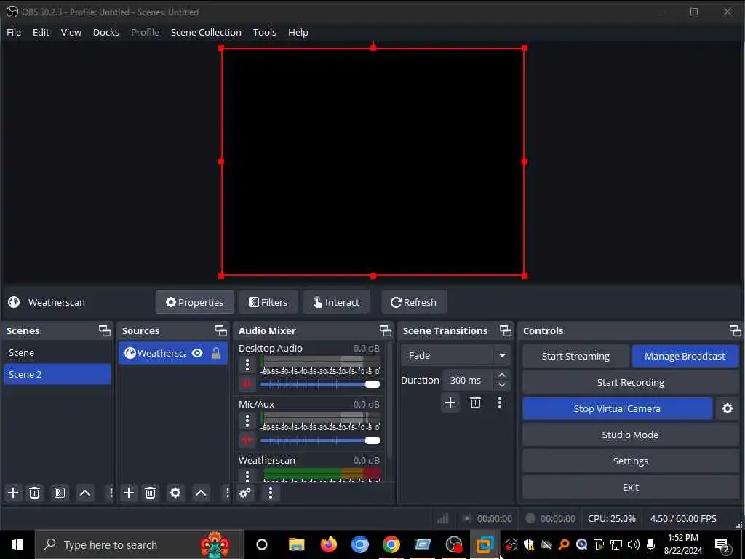The image size is (745, 559).
Task: Refresh the Weatherscan browser source
Action: click(x=414, y=302)
